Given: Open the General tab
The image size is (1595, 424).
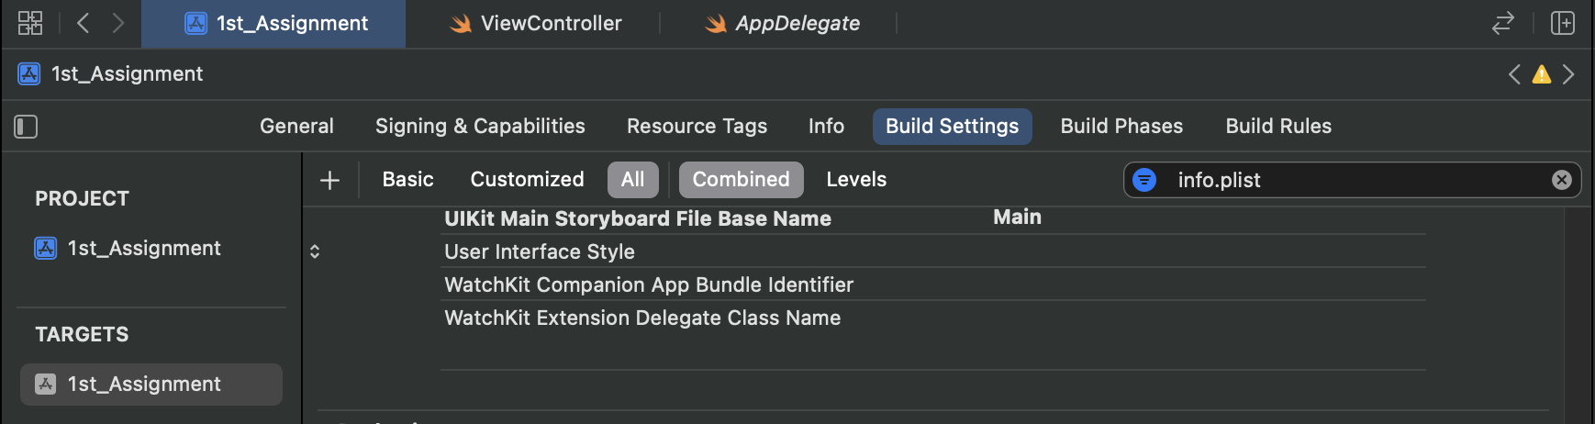Looking at the screenshot, I should [x=296, y=127].
